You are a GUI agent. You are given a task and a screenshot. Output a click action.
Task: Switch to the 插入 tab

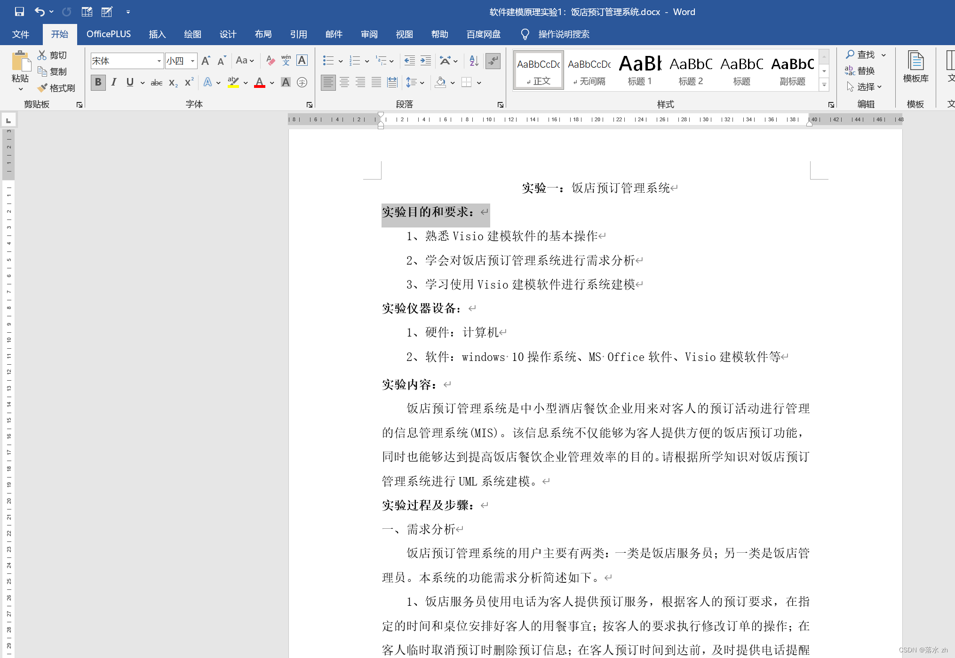click(158, 34)
